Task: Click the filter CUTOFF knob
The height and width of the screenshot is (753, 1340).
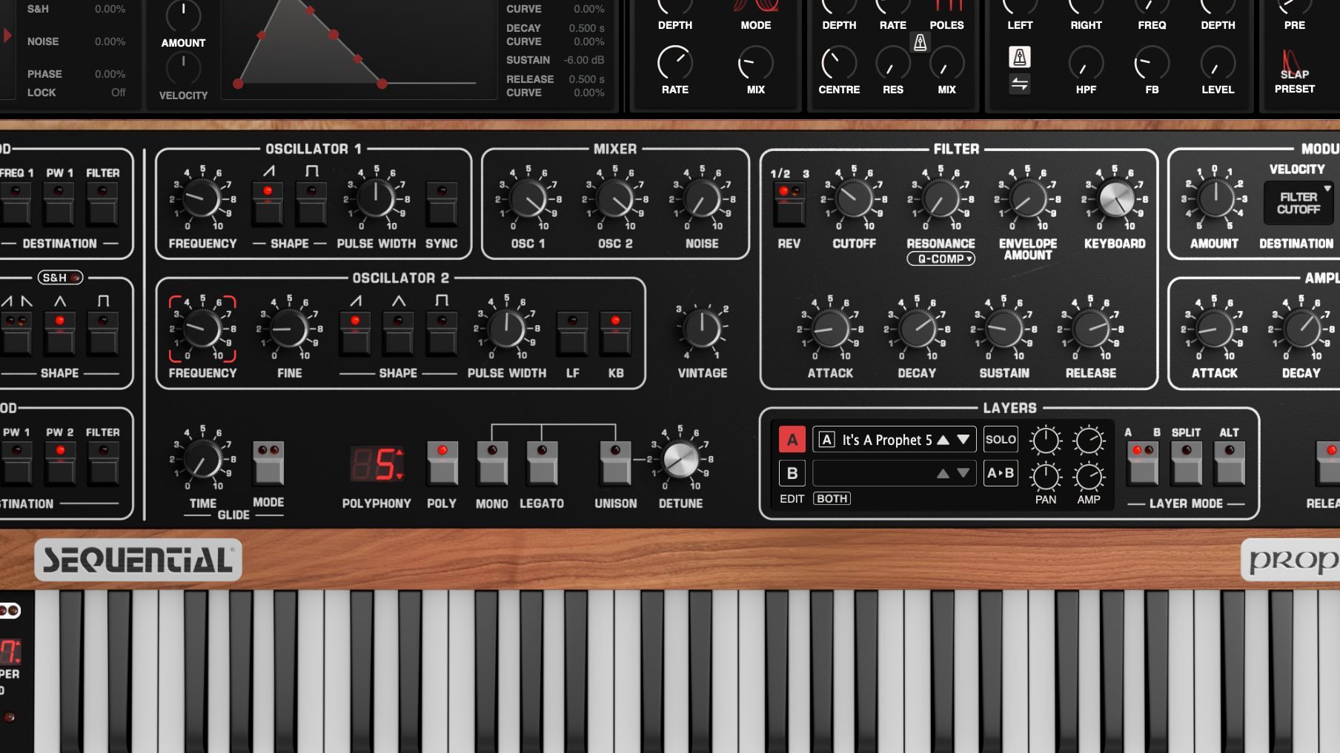Action: point(854,198)
